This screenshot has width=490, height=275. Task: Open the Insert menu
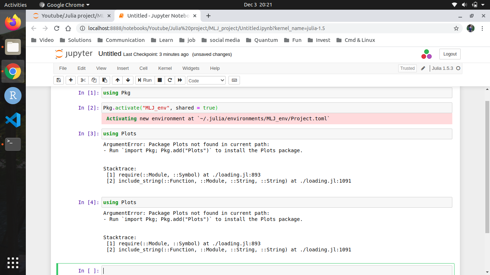tap(123, 68)
